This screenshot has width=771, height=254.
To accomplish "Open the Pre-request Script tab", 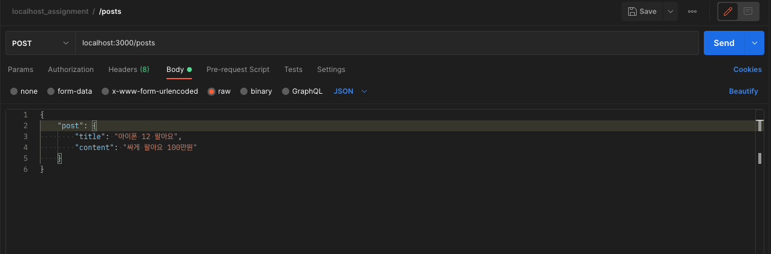I will click(238, 70).
